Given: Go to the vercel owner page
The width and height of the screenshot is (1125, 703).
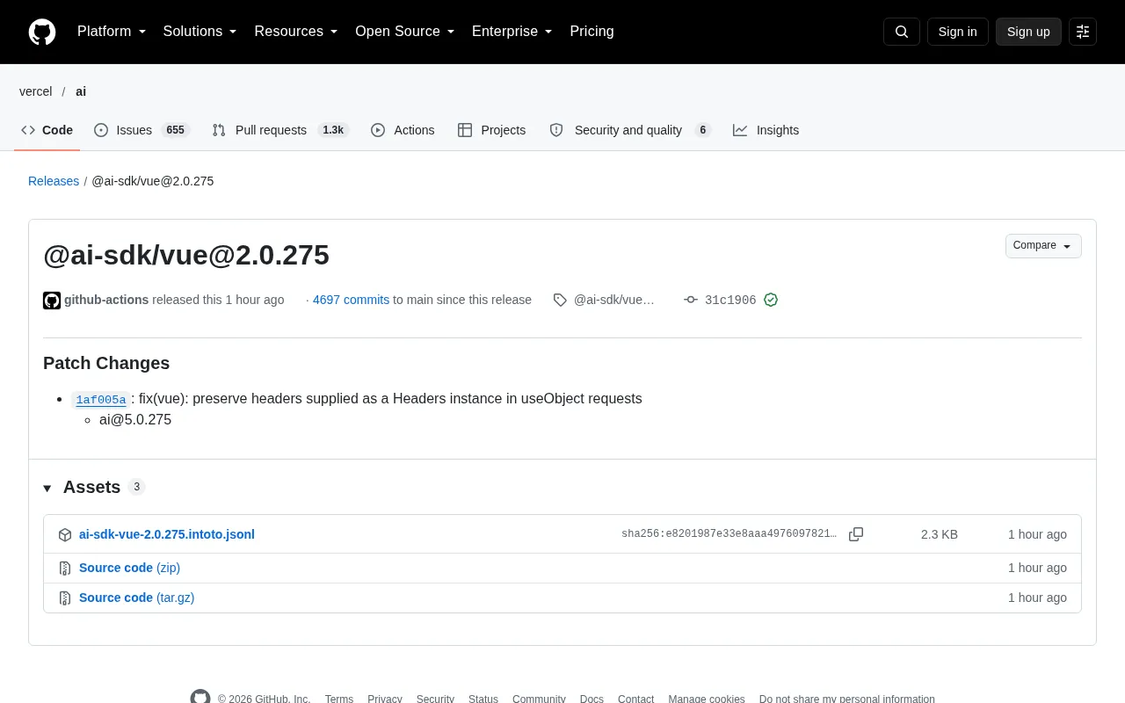Looking at the screenshot, I should tap(36, 91).
